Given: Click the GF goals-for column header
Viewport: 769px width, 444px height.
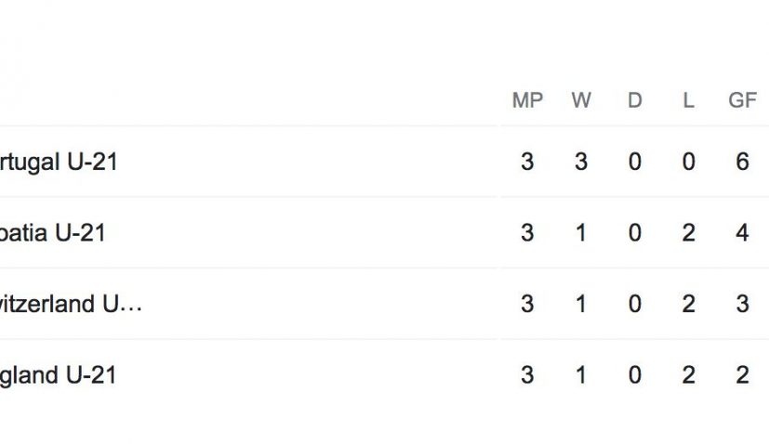Looking at the screenshot, I should [742, 100].
